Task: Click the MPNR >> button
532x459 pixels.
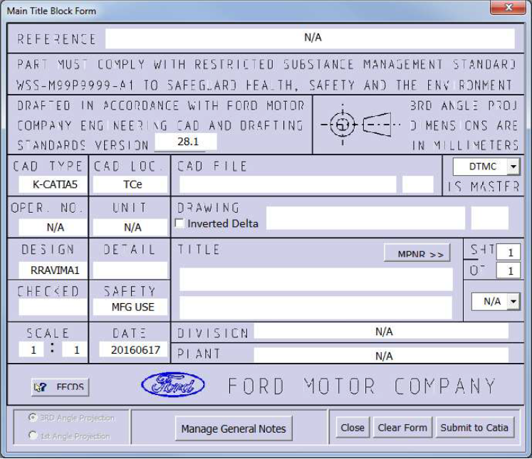Action: pos(417,253)
